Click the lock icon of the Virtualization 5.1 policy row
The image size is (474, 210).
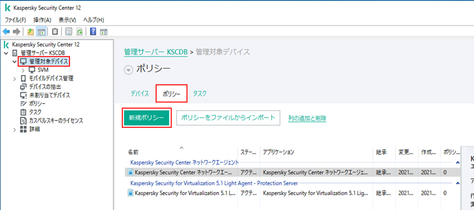pos(130,193)
